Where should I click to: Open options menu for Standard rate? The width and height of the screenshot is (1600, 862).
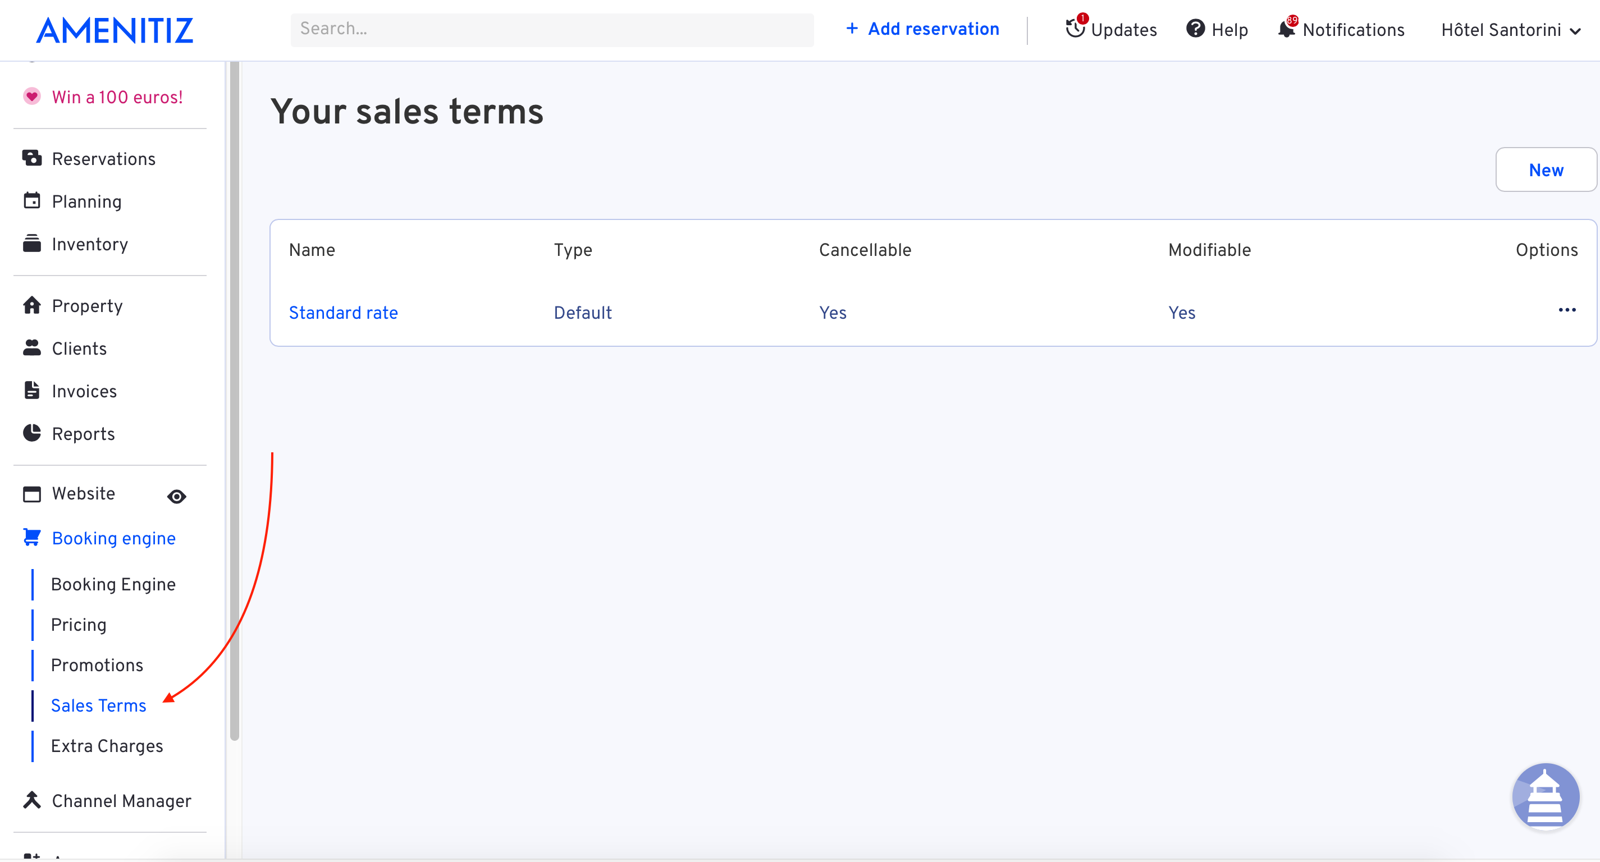(1567, 310)
